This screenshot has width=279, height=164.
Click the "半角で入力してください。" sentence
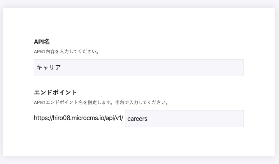[142, 103]
